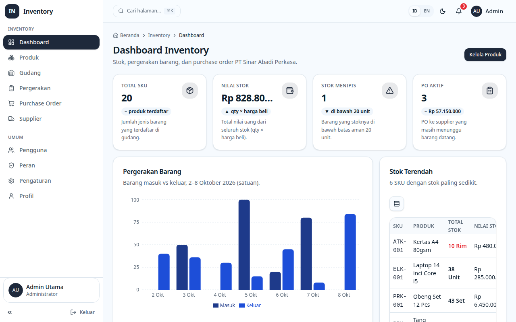Click the Kelola Produk button
This screenshot has height=322, width=516.
click(485, 55)
